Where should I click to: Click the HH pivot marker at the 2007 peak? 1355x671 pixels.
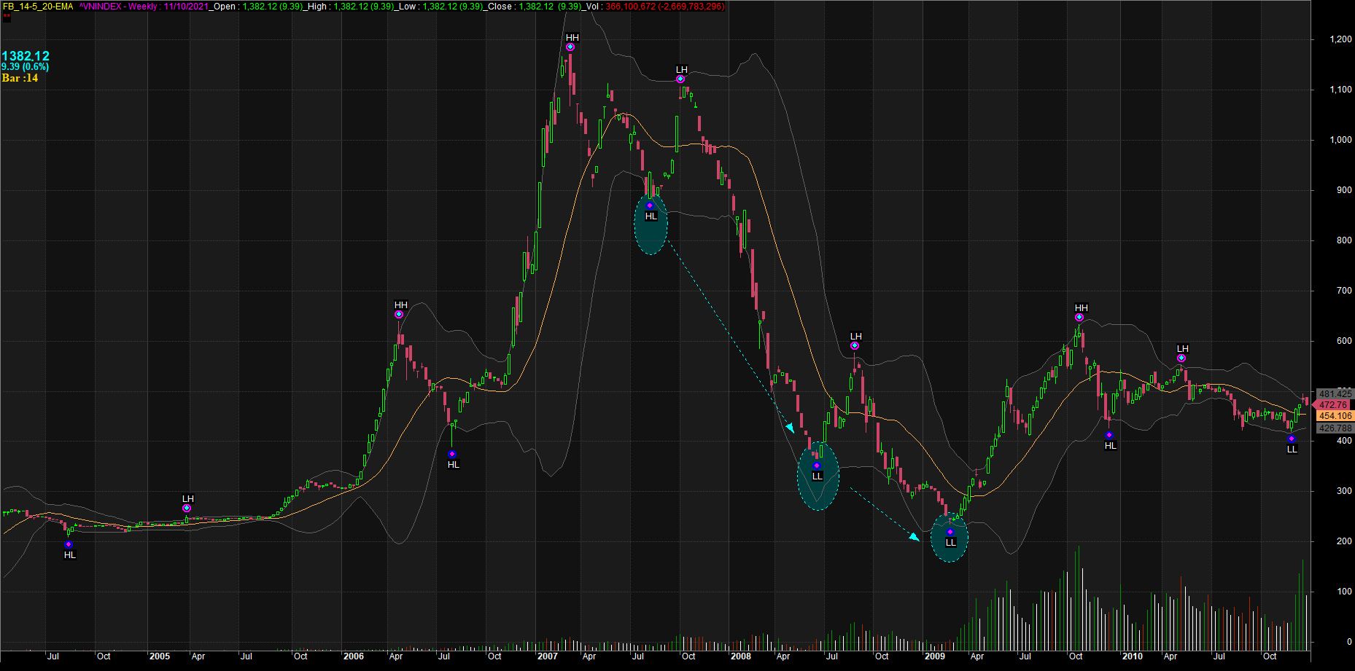570,47
